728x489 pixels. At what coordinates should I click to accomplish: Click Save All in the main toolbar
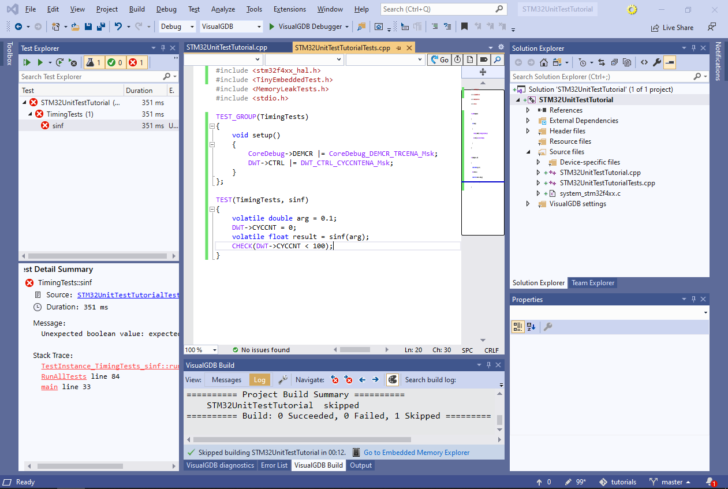coord(100,27)
